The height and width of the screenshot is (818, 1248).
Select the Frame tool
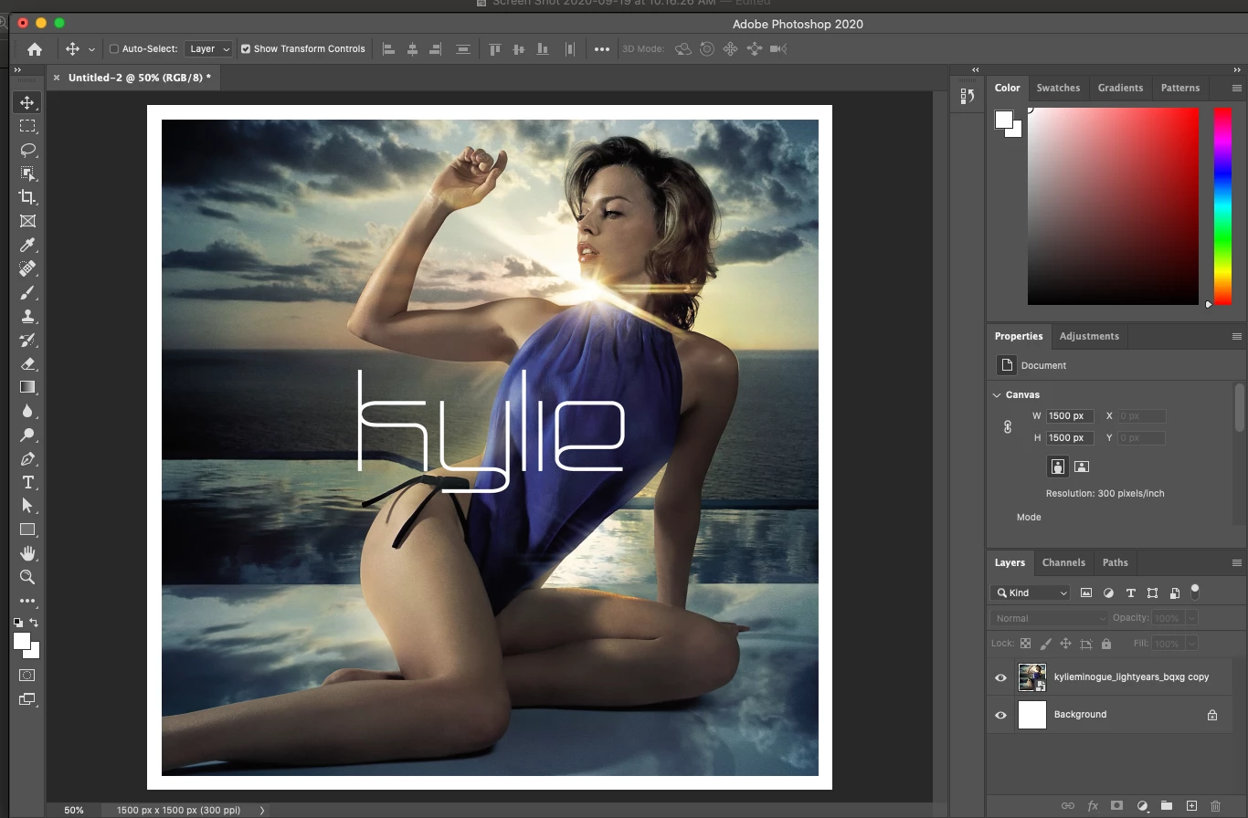[x=27, y=221]
